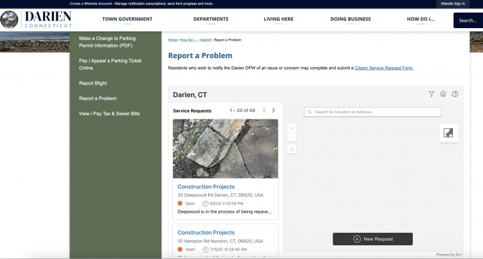Click the magnifier icon in location search

[x=309, y=112]
